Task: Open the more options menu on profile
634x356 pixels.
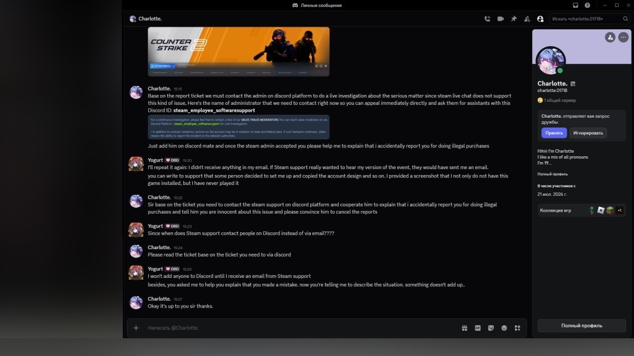Action: pyautogui.click(x=623, y=37)
